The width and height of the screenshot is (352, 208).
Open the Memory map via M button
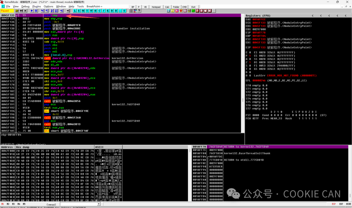click(83, 11)
